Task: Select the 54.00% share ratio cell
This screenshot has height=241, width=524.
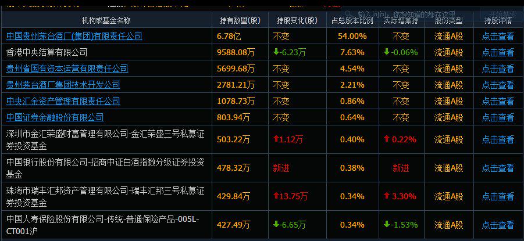Action: click(352, 36)
